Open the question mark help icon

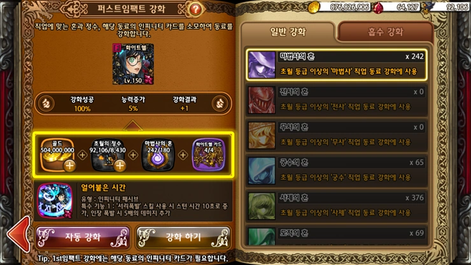(x=195, y=10)
